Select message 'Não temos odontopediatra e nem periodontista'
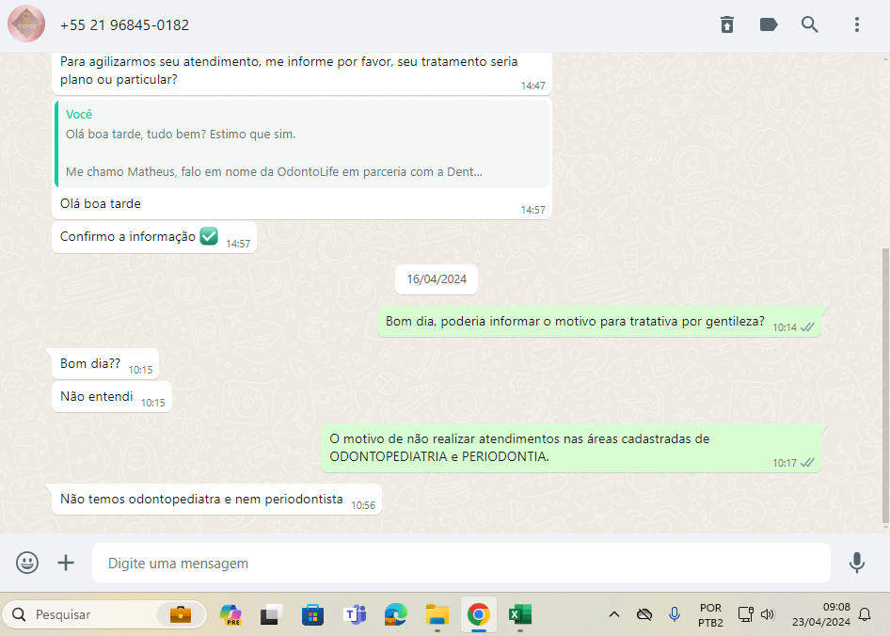The image size is (890, 636). click(216, 500)
